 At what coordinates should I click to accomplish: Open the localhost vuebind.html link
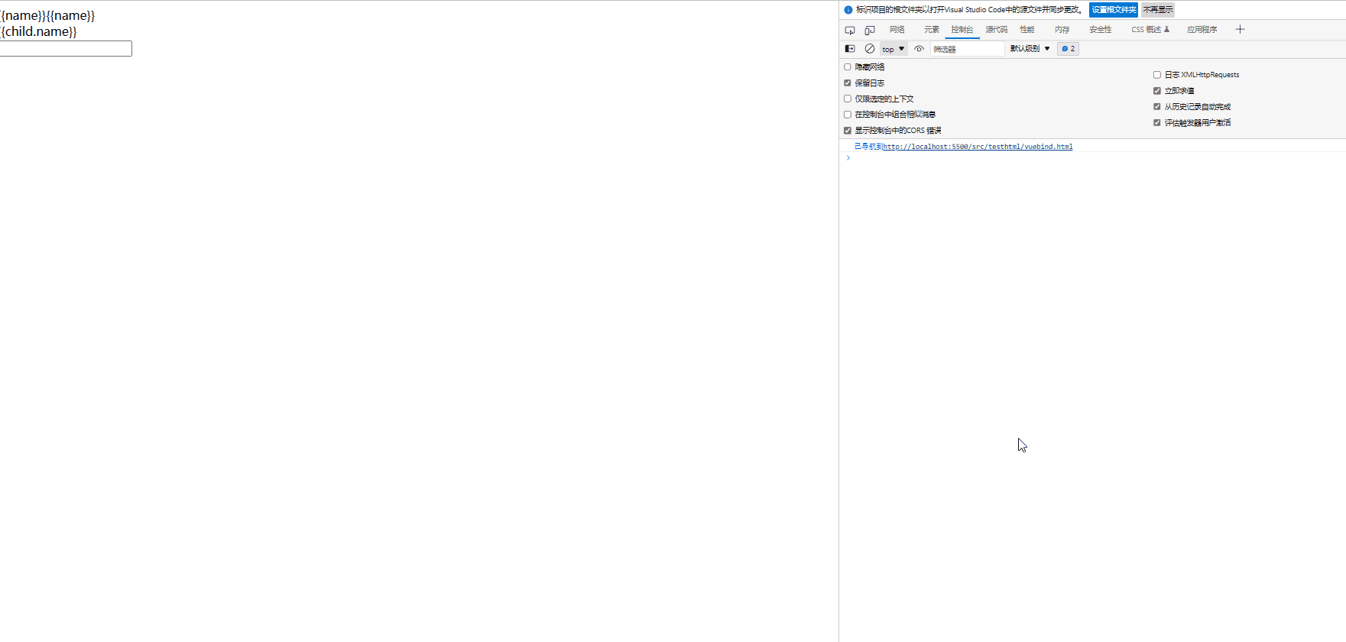coord(978,147)
